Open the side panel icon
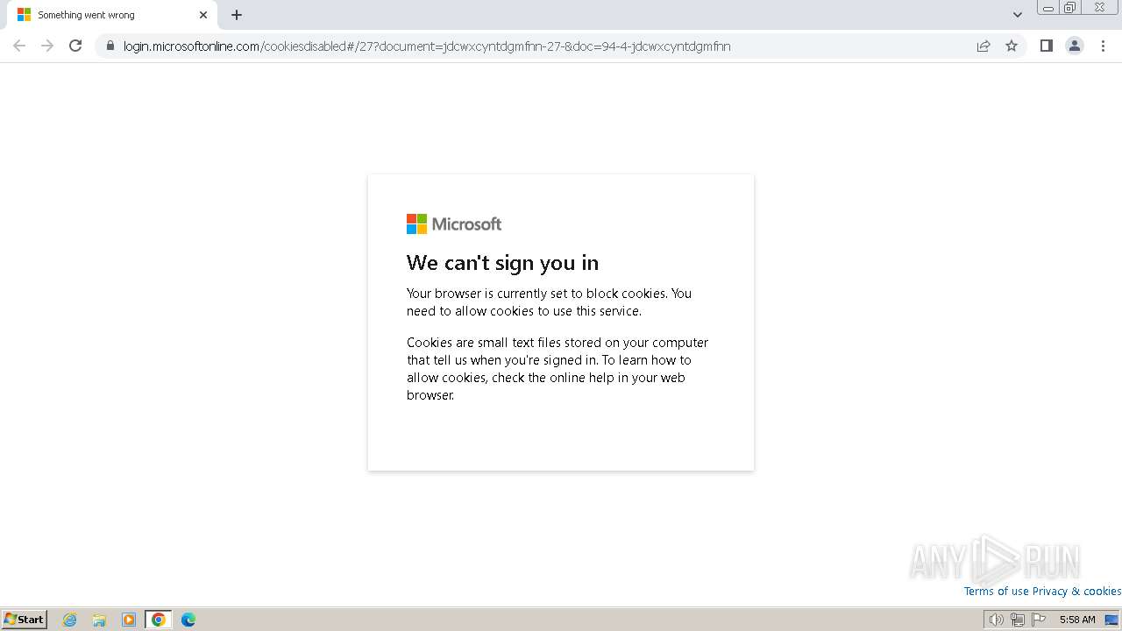1122x631 pixels. [1046, 46]
